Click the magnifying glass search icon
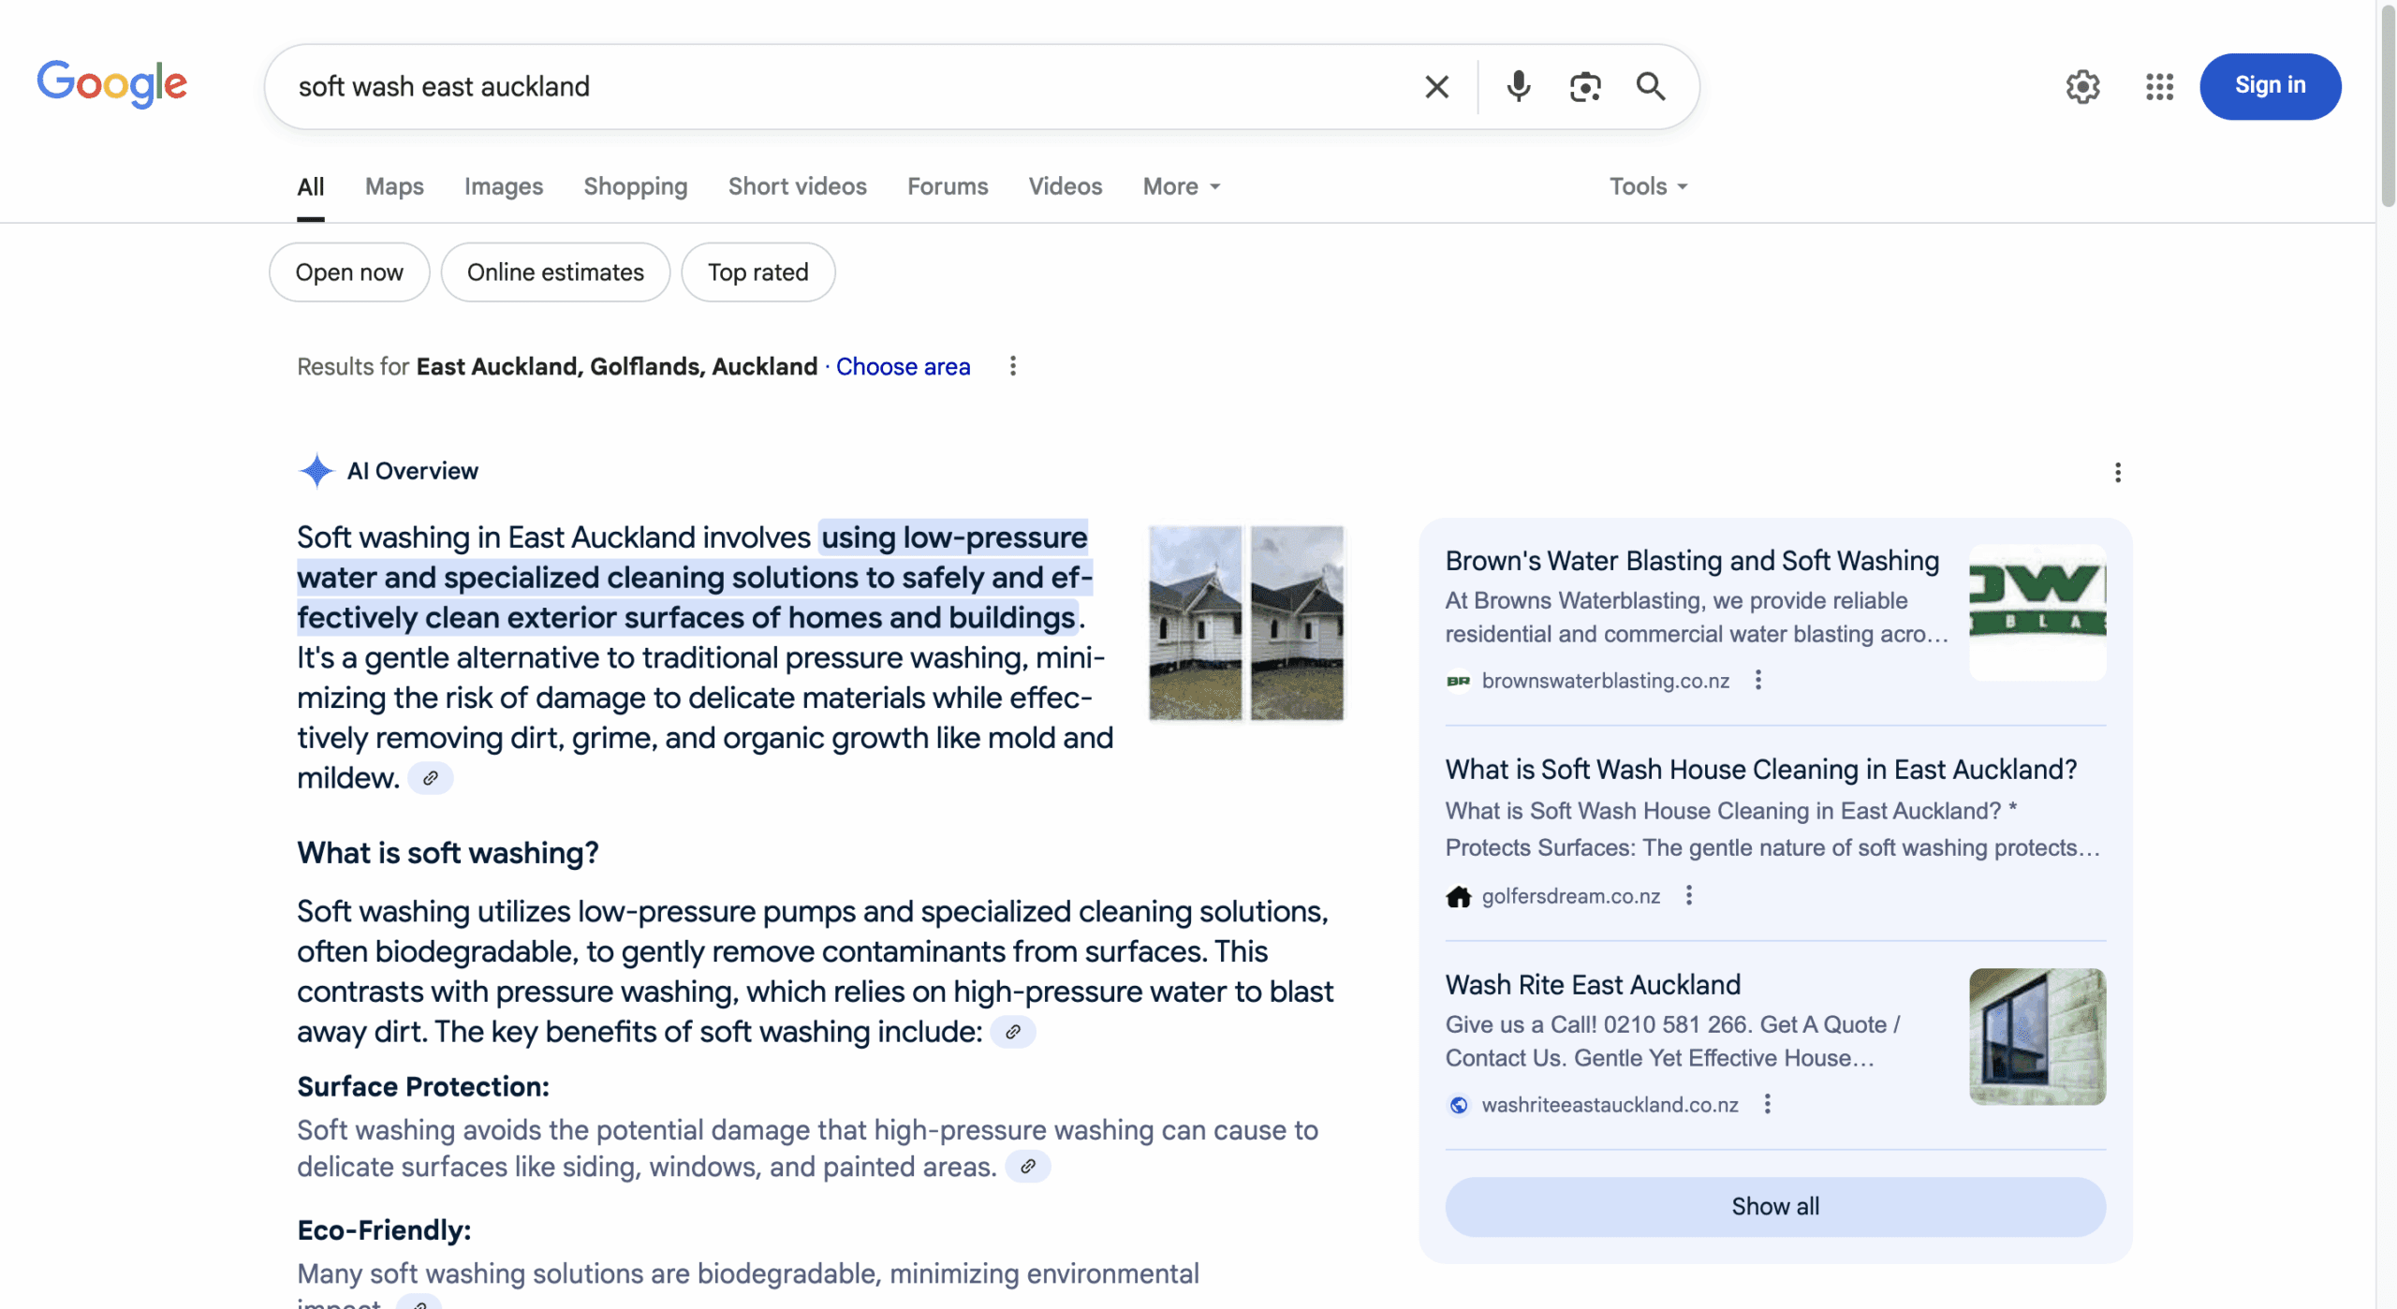The height and width of the screenshot is (1309, 2397). point(1650,87)
